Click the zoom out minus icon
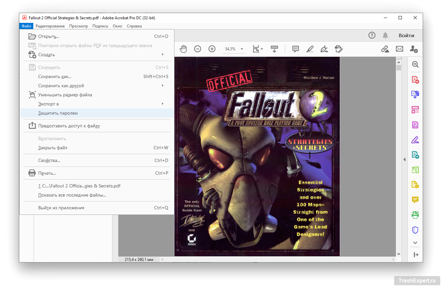442x287 pixels. (x=198, y=49)
